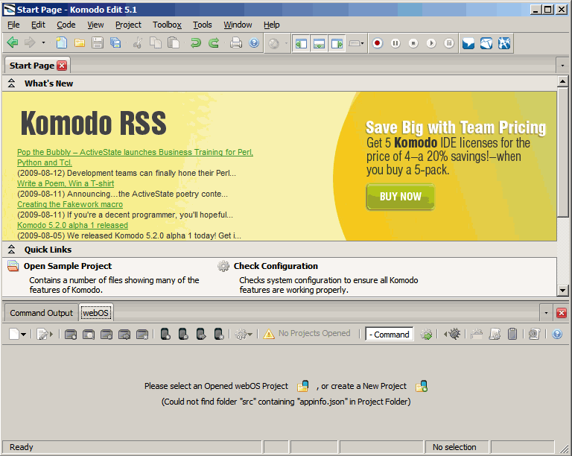Screen dimensions: 572x456
Task: Start macro recording with red record button
Action: 378,43
